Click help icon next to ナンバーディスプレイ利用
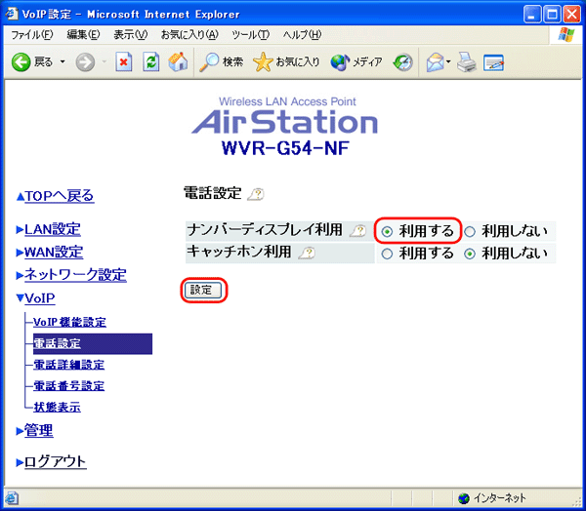The image size is (586, 511). 358,231
